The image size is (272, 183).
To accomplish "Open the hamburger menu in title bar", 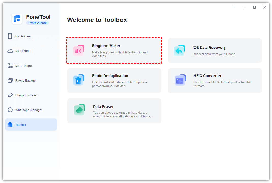I will pos(234,7).
